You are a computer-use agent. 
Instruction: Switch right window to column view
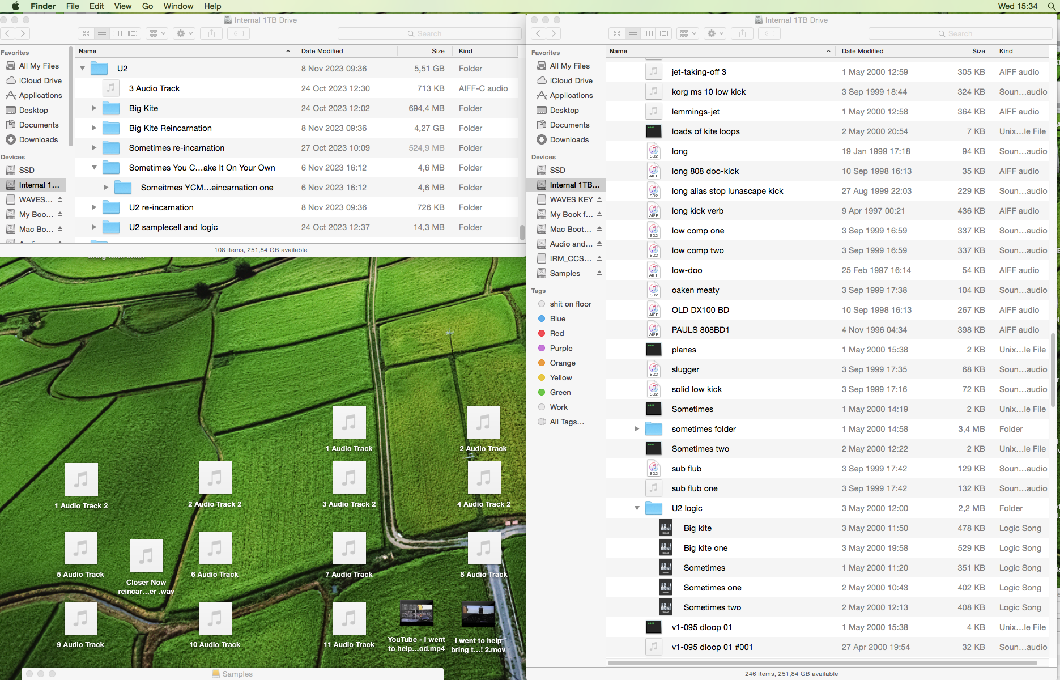pyautogui.click(x=648, y=33)
